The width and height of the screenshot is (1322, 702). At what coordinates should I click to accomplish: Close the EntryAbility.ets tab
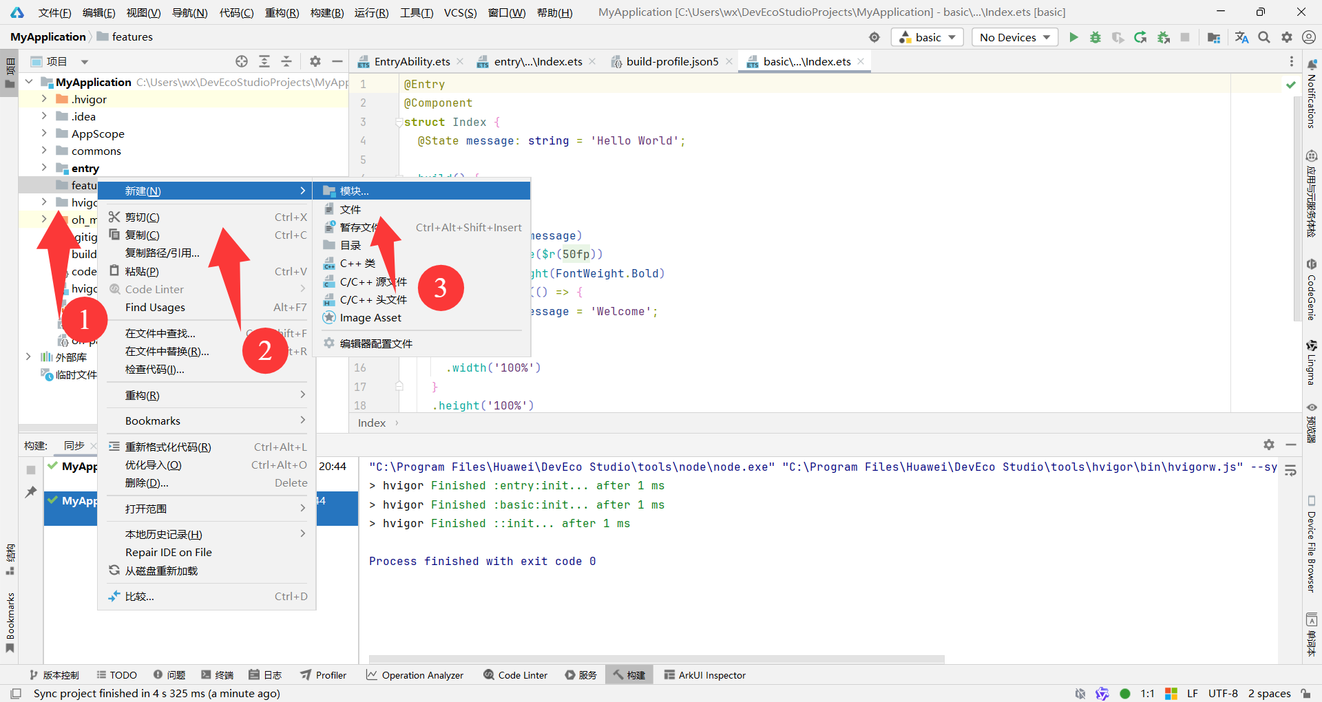pos(460,61)
